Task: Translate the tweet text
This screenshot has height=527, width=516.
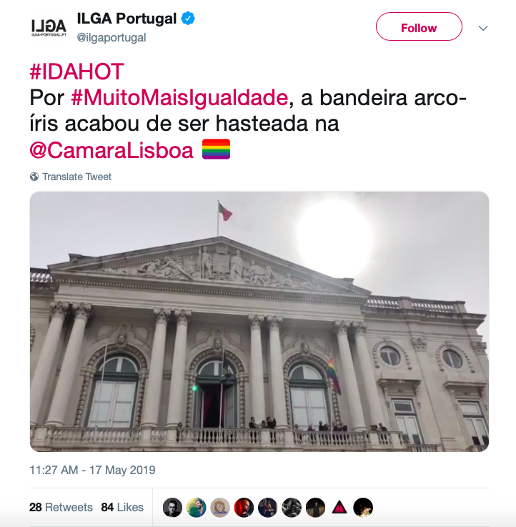Action: pos(76,177)
